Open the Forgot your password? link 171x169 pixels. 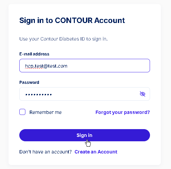click(x=123, y=112)
